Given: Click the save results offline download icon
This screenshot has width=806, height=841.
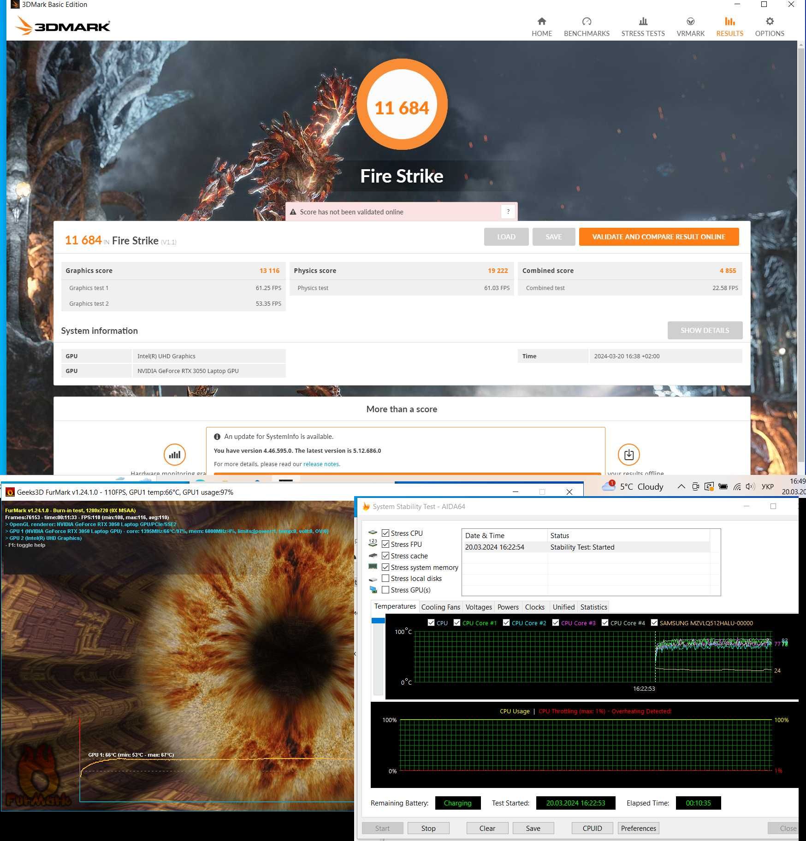Looking at the screenshot, I should coord(628,455).
